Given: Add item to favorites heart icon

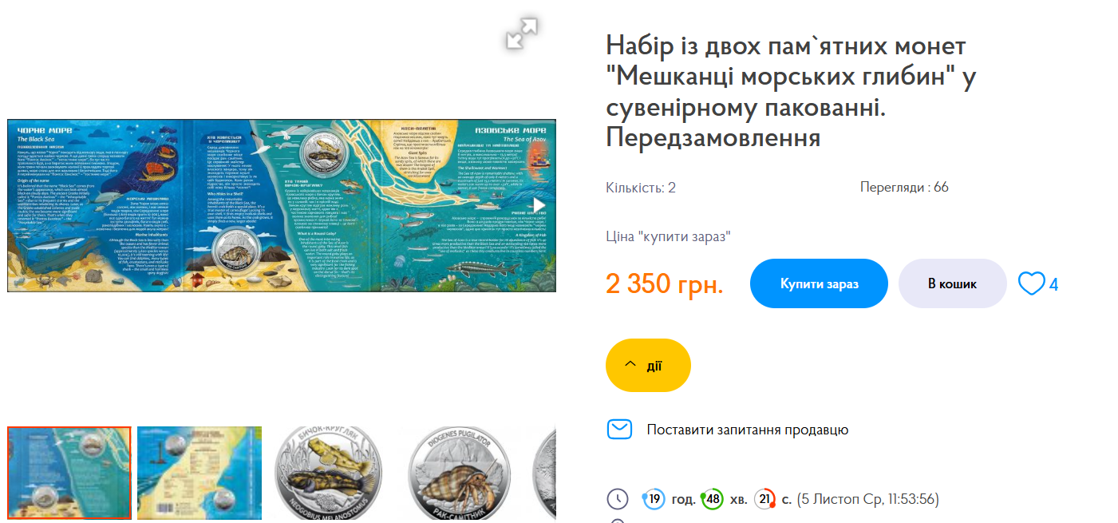Looking at the screenshot, I should 1031,283.
